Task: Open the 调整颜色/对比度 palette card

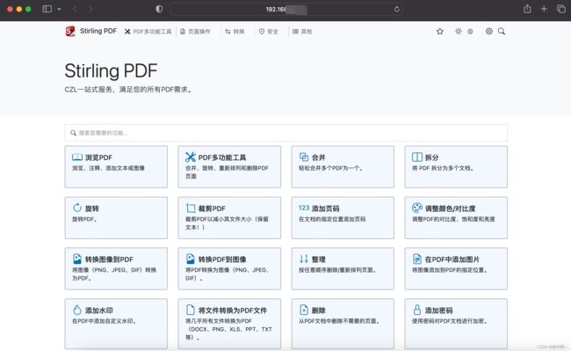Action: point(456,218)
